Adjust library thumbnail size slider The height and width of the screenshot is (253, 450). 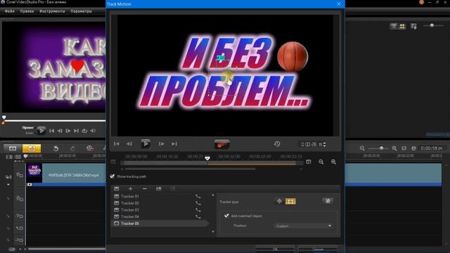(x=432, y=25)
